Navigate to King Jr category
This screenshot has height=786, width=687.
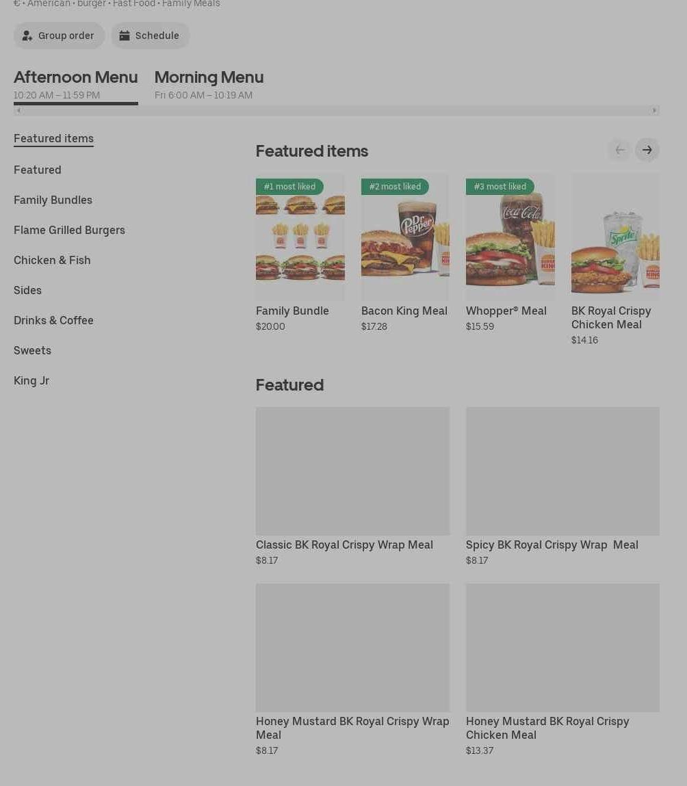click(31, 380)
